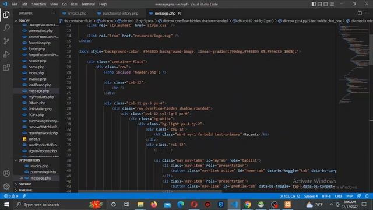Open the Mail app on taskbar
373x210 pixels.
pos(167,205)
